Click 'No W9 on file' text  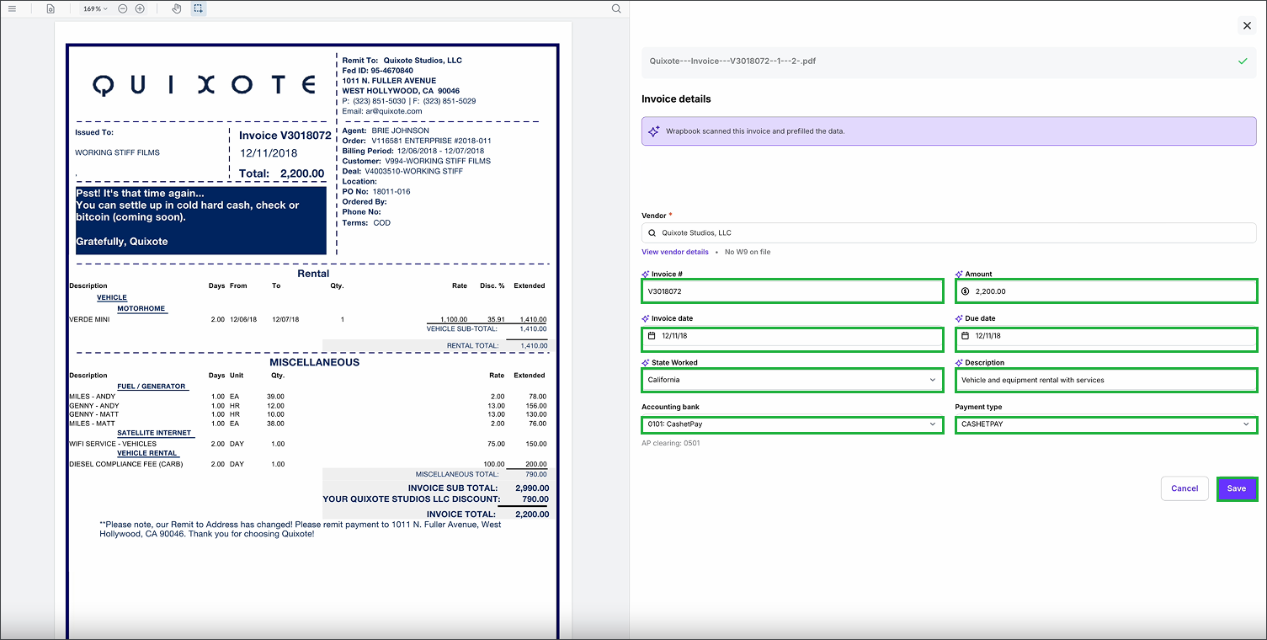point(748,252)
